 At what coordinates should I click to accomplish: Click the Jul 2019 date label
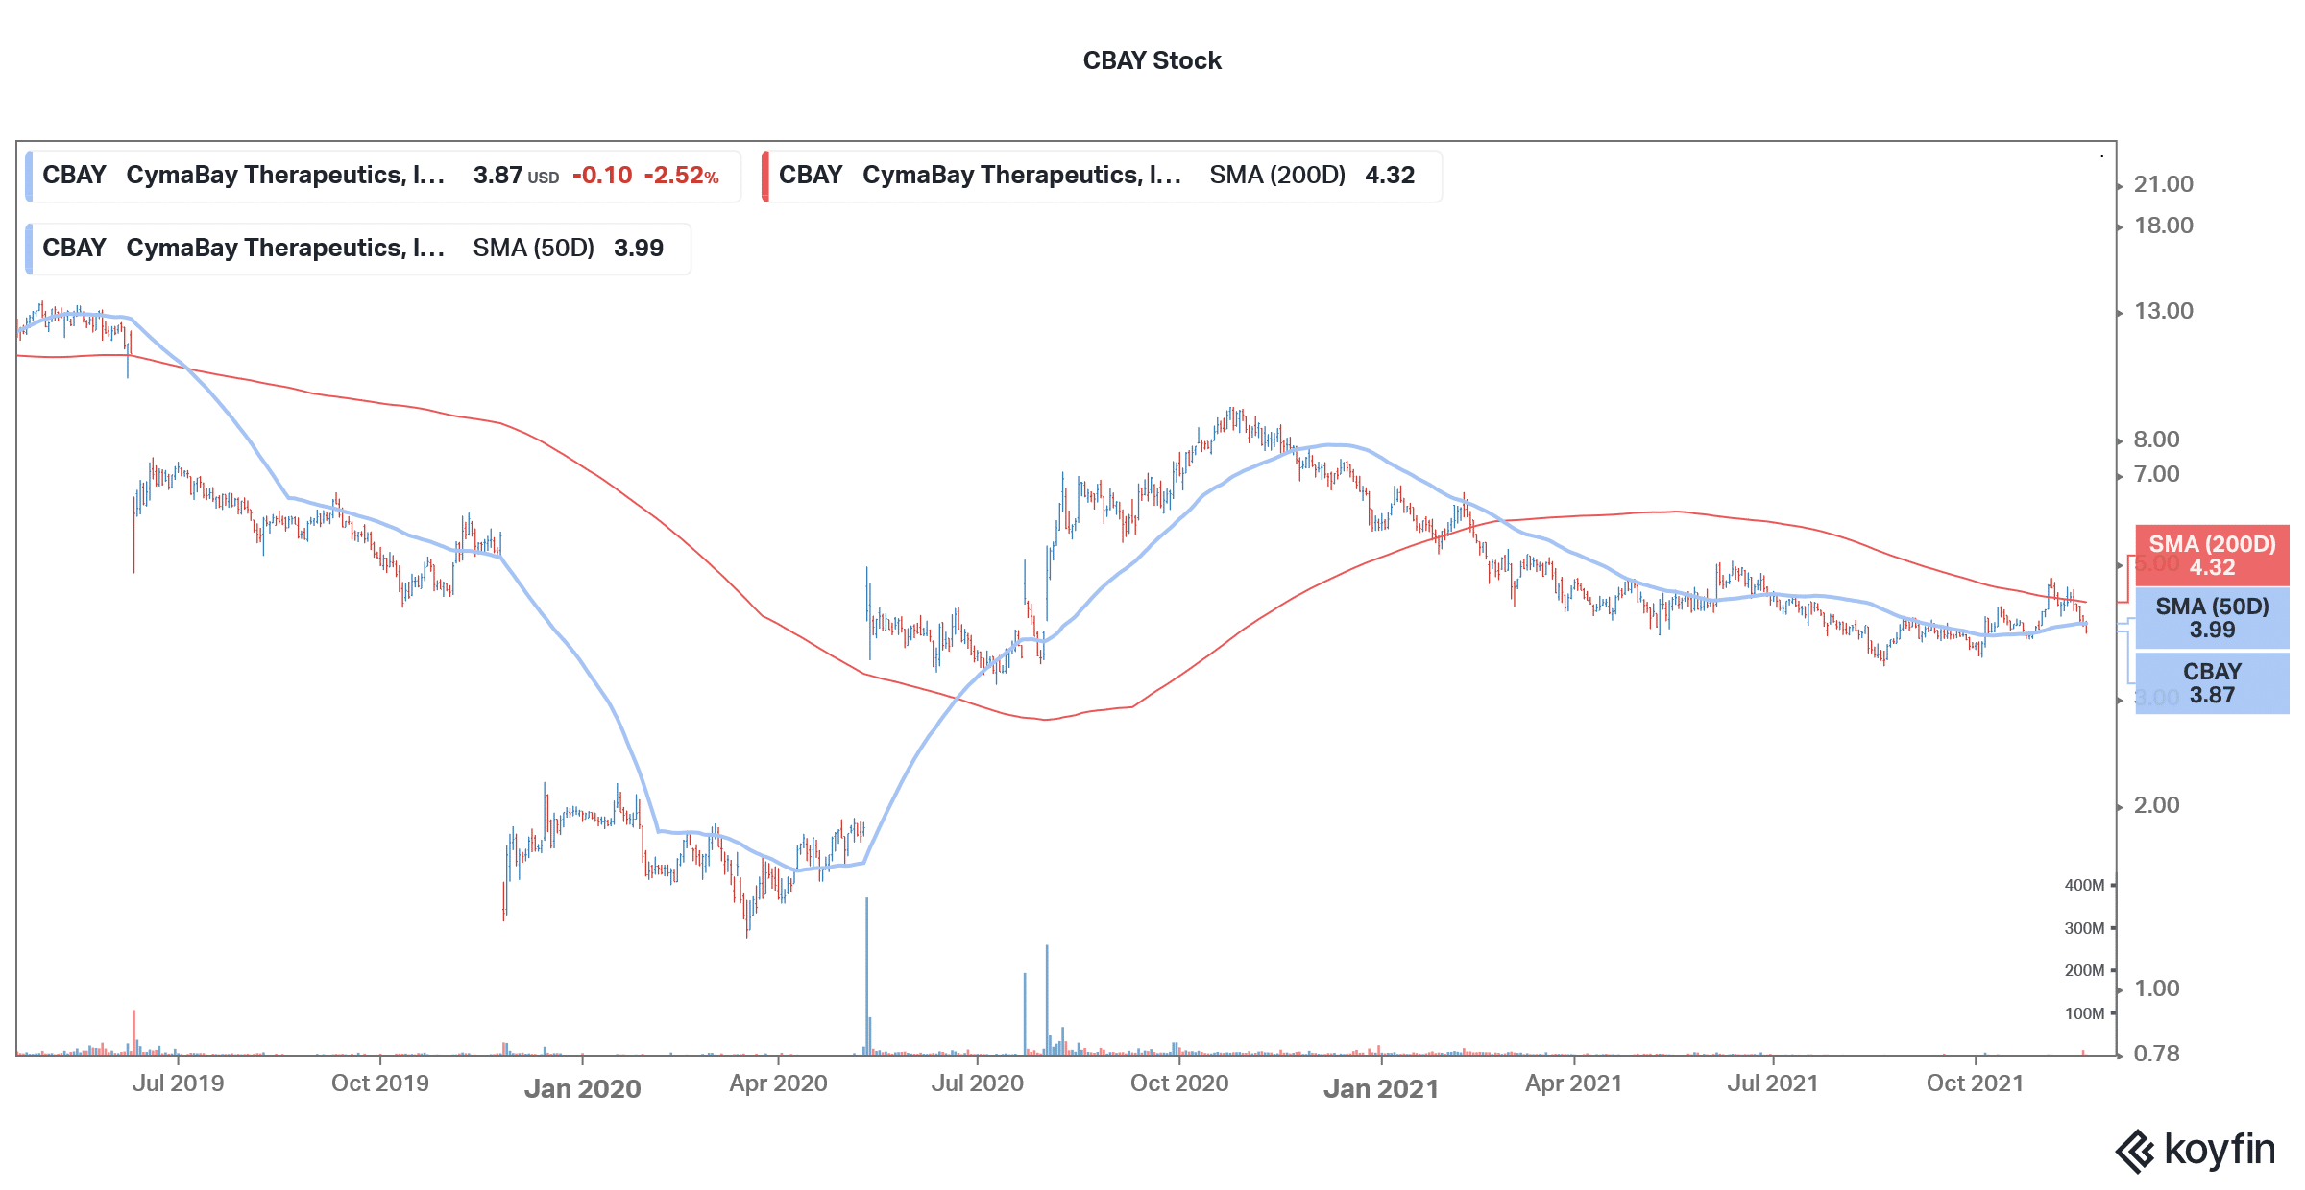[x=178, y=1083]
